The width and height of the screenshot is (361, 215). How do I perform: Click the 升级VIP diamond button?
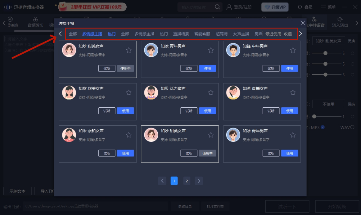tap(275, 7)
